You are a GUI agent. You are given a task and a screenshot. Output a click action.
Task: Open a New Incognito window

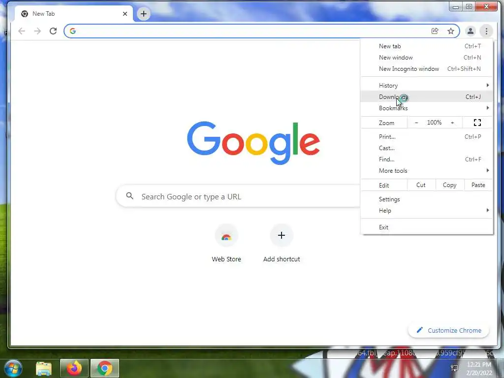[427, 69]
